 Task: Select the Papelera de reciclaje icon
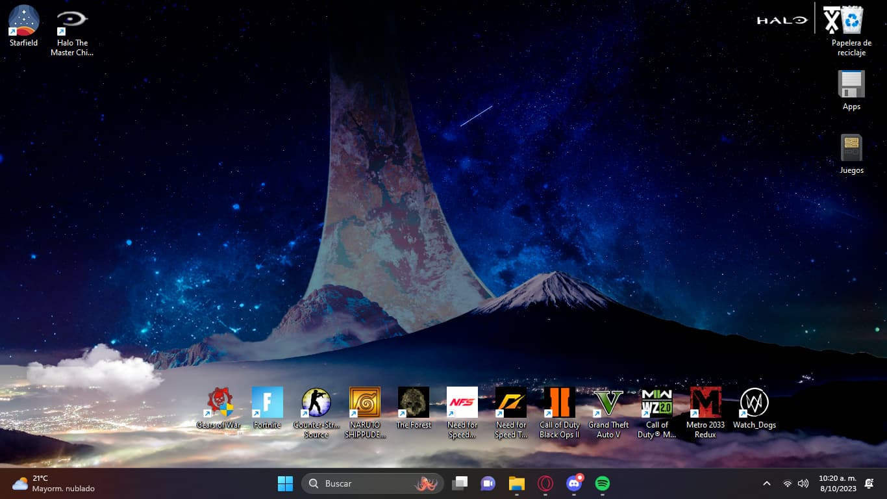point(851,30)
